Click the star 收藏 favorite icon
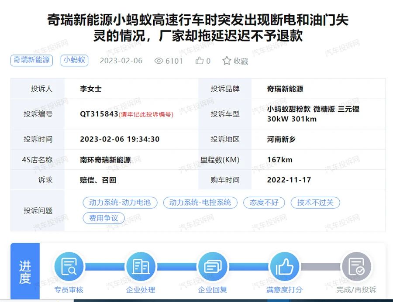 (227, 61)
